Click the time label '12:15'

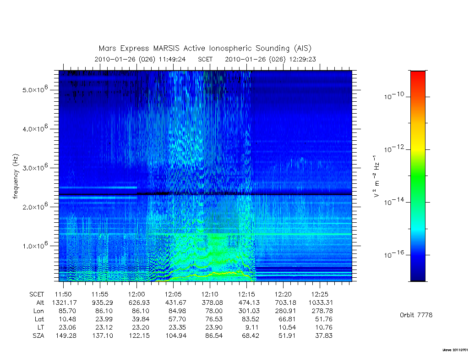(x=246, y=295)
